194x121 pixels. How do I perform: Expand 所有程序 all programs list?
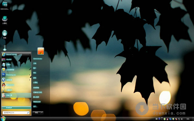(x=16, y=107)
